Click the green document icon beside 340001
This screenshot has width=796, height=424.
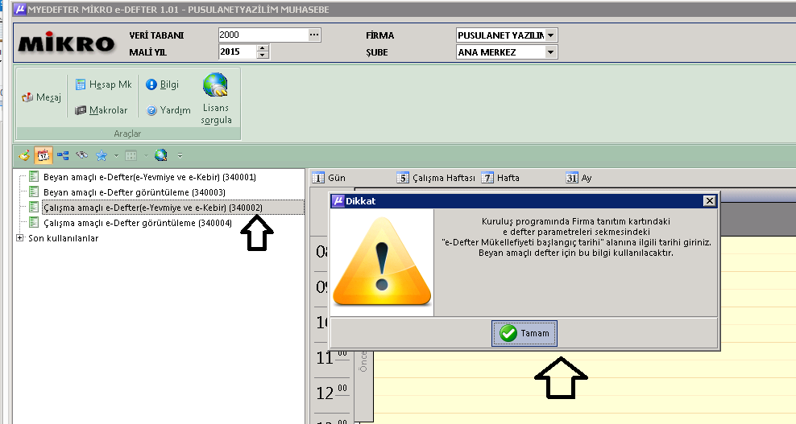pos(34,176)
